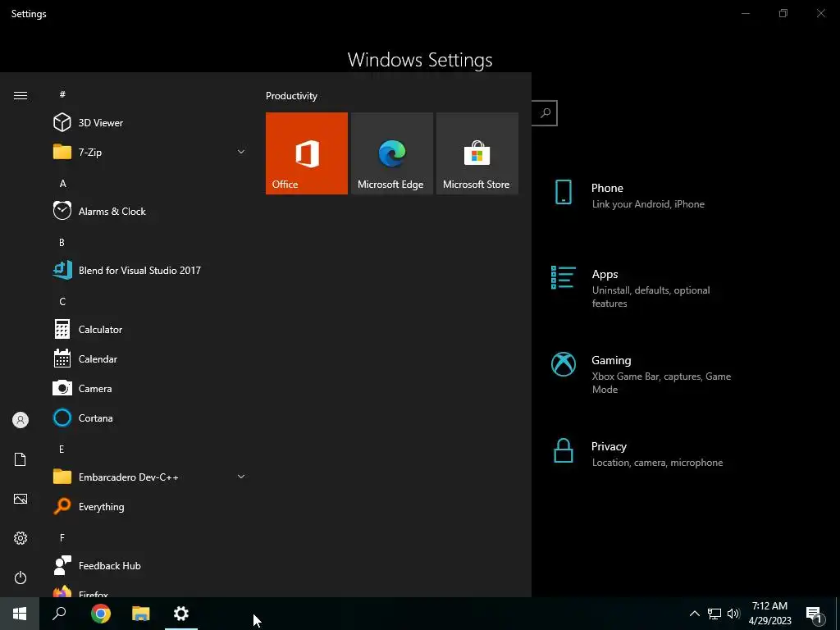This screenshot has height=630, width=840.
Task: Open Feedback Hub
Action: [x=150, y=566]
